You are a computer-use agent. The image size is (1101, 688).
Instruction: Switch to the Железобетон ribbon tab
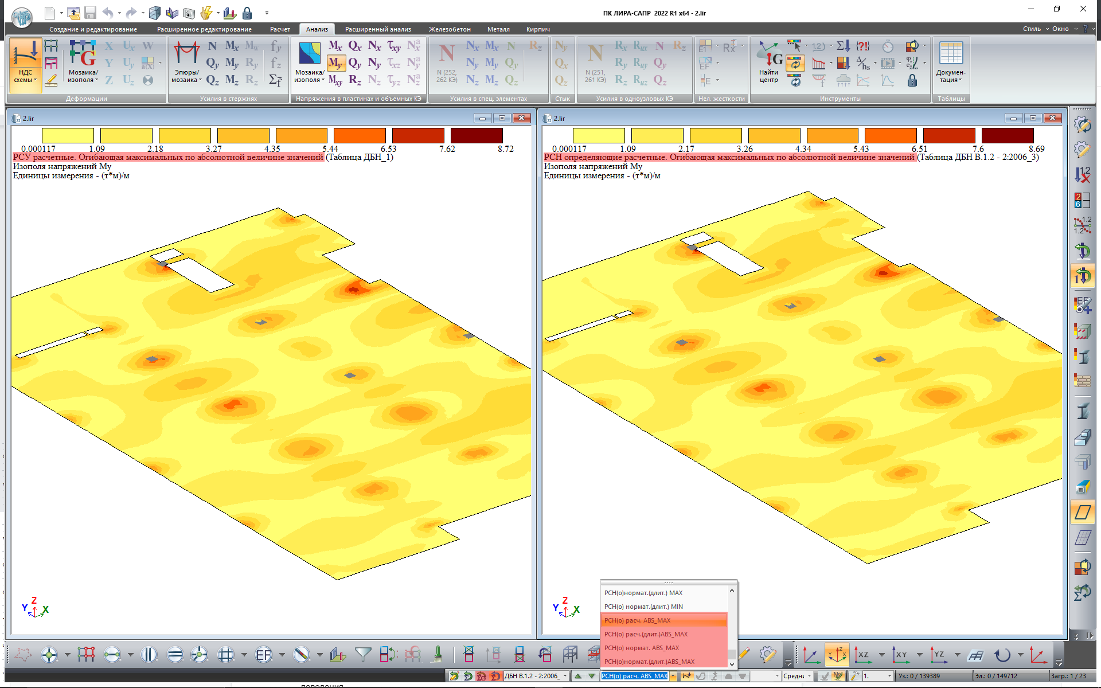[450, 29]
